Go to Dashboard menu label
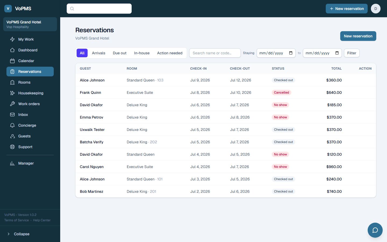 tap(28, 50)
